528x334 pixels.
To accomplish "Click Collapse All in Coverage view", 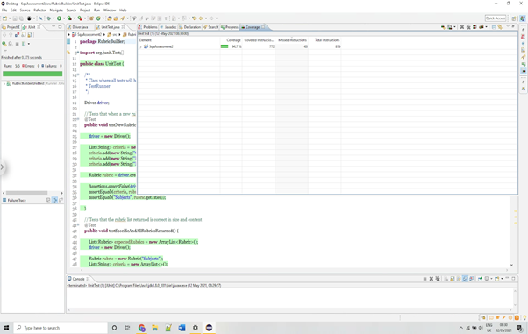I will tap(494, 27).
